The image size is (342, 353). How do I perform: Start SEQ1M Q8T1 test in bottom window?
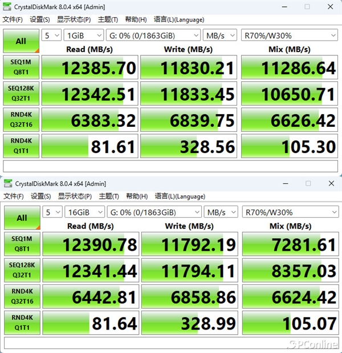click(22, 244)
